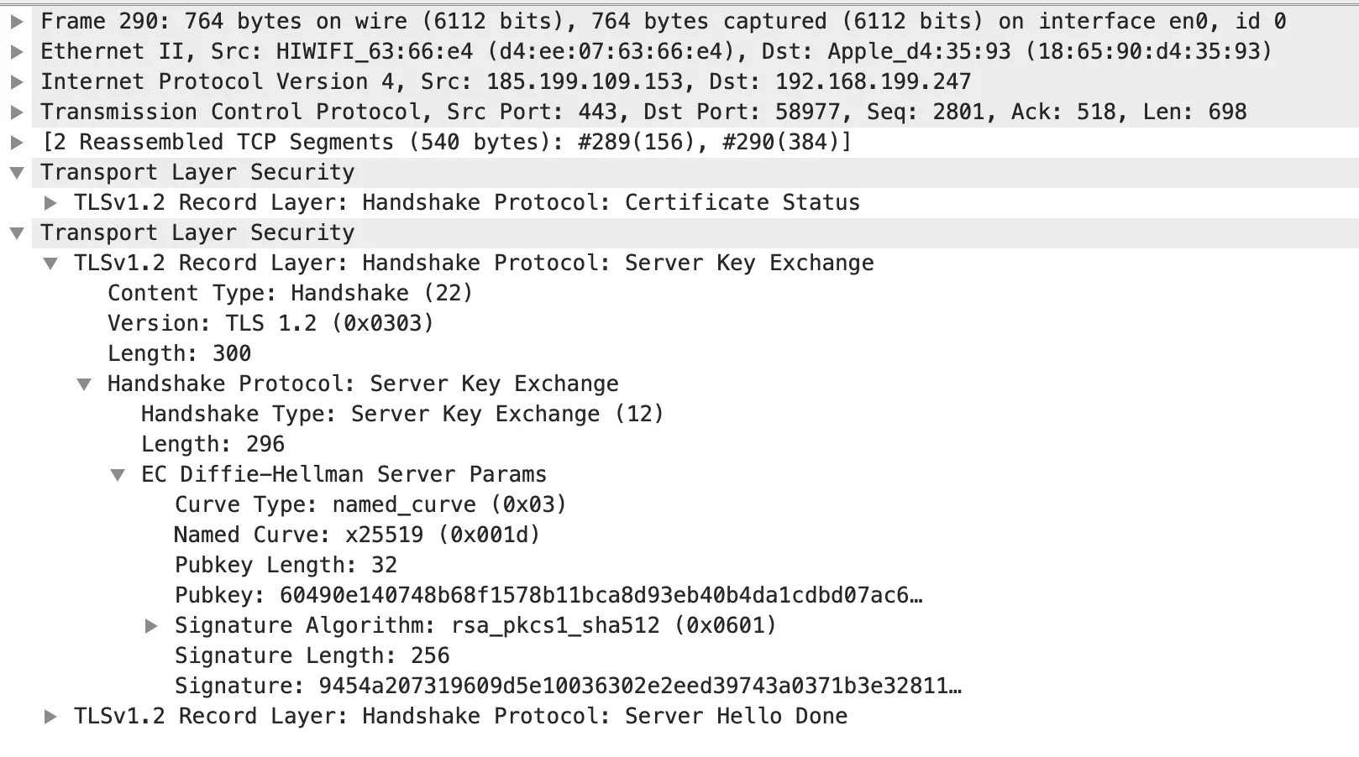This screenshot has height=757, width=1359.
Task: Expand the Certificate Status record layer
Action: click(x=50, y=202)
